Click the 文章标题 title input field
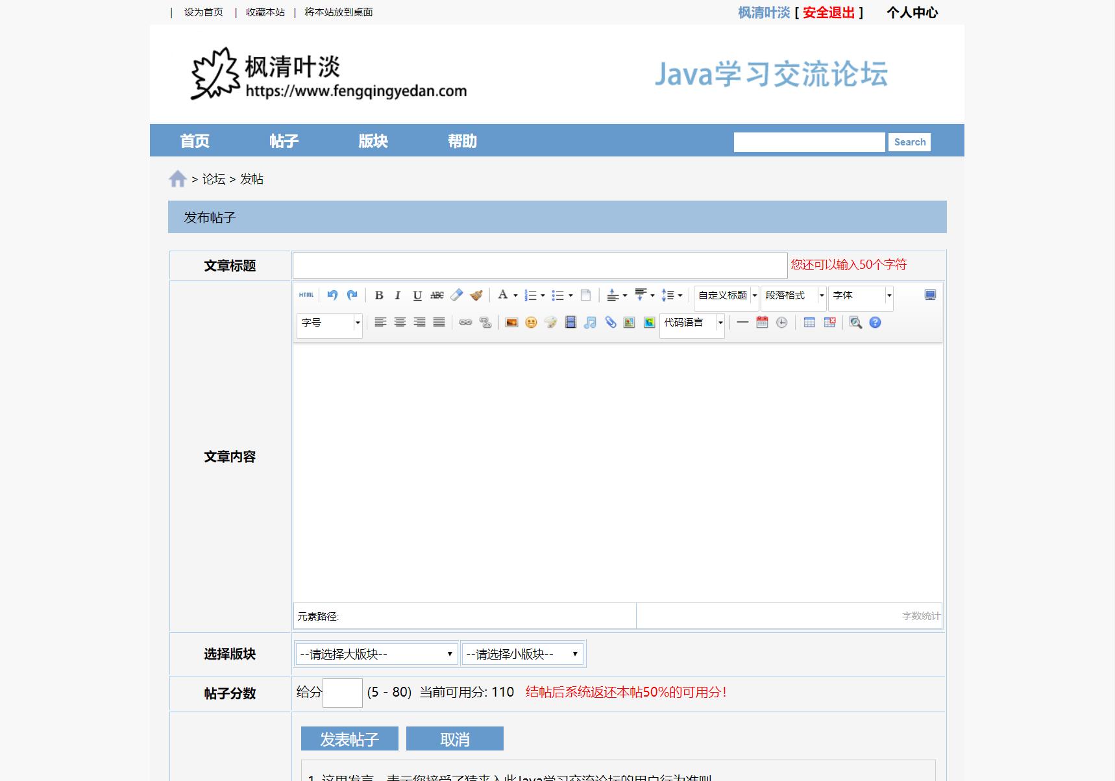1115x781 pixels. pyautogui.click(x=539, y=266)
